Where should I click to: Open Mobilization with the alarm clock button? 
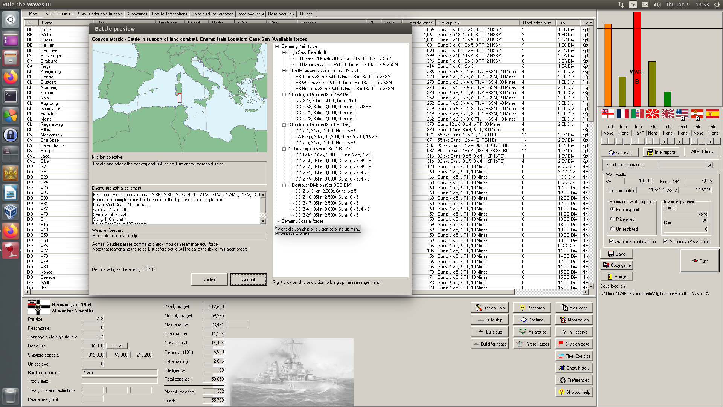[574, 320]
